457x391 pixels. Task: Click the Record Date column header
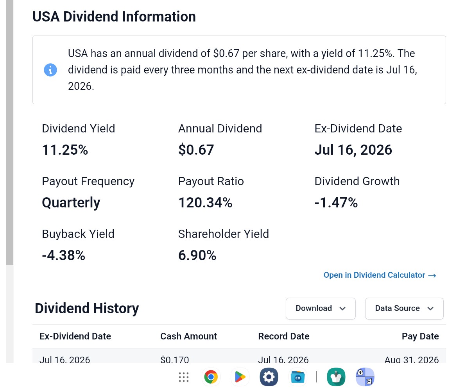(x=283, y=336)
